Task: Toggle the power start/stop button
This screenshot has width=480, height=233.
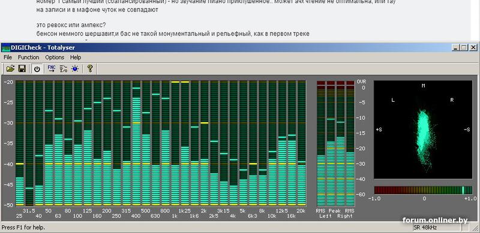Action: (37, 68)
